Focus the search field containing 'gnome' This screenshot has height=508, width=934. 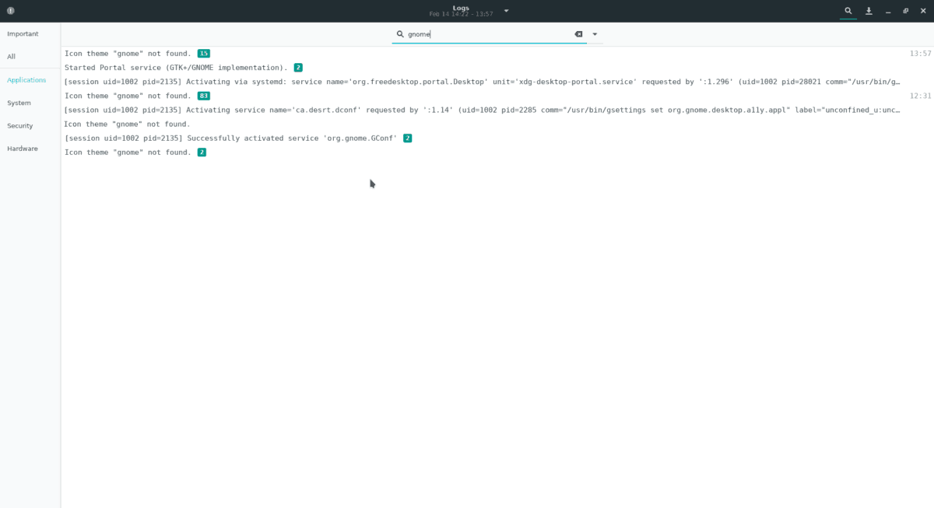click(489, 34)
